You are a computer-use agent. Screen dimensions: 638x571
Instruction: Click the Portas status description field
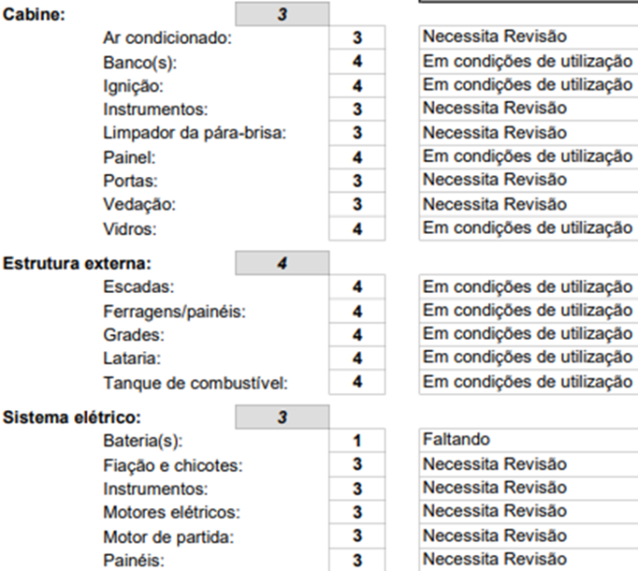pyautogui.click(x=528, y=180)
